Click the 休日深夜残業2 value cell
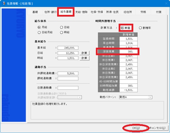Screen dimensions: 170x133 point(129,77)
